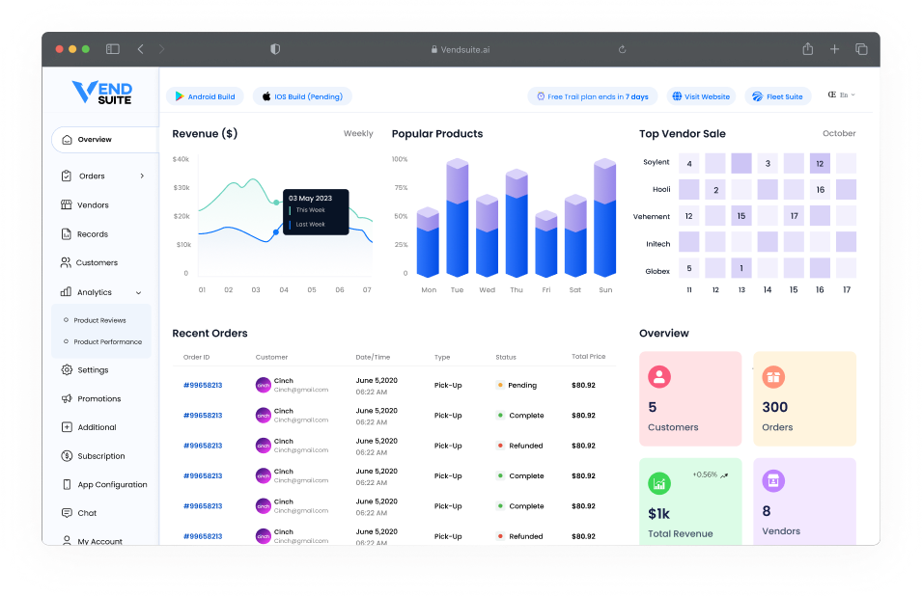This screenshot has height=596, width=922.
Task: Collapse the Analytics section chevron
Action: [x=139, y=292]
